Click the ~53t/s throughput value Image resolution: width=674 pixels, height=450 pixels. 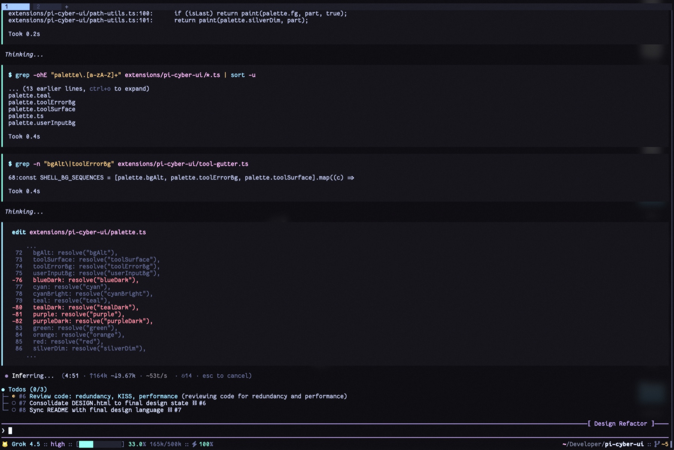(157, 375)
